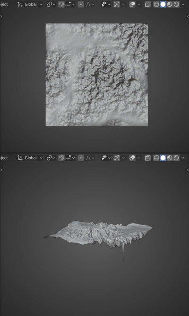Viewport: 189px width, 316px height.
Task: Open the Object menu in top viewport header
Action: click(x=4, y=4)
